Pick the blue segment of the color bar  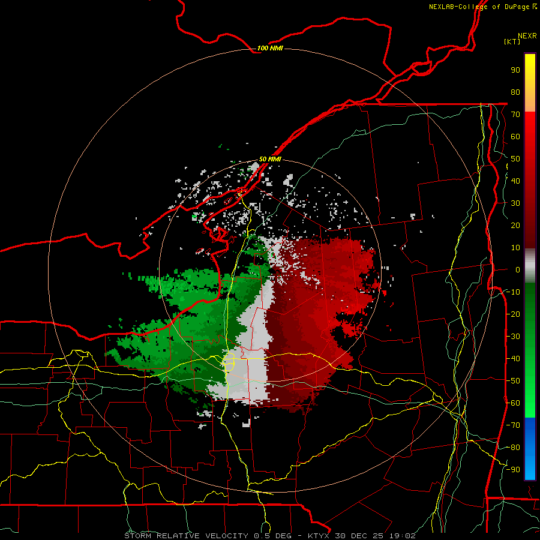530,448
